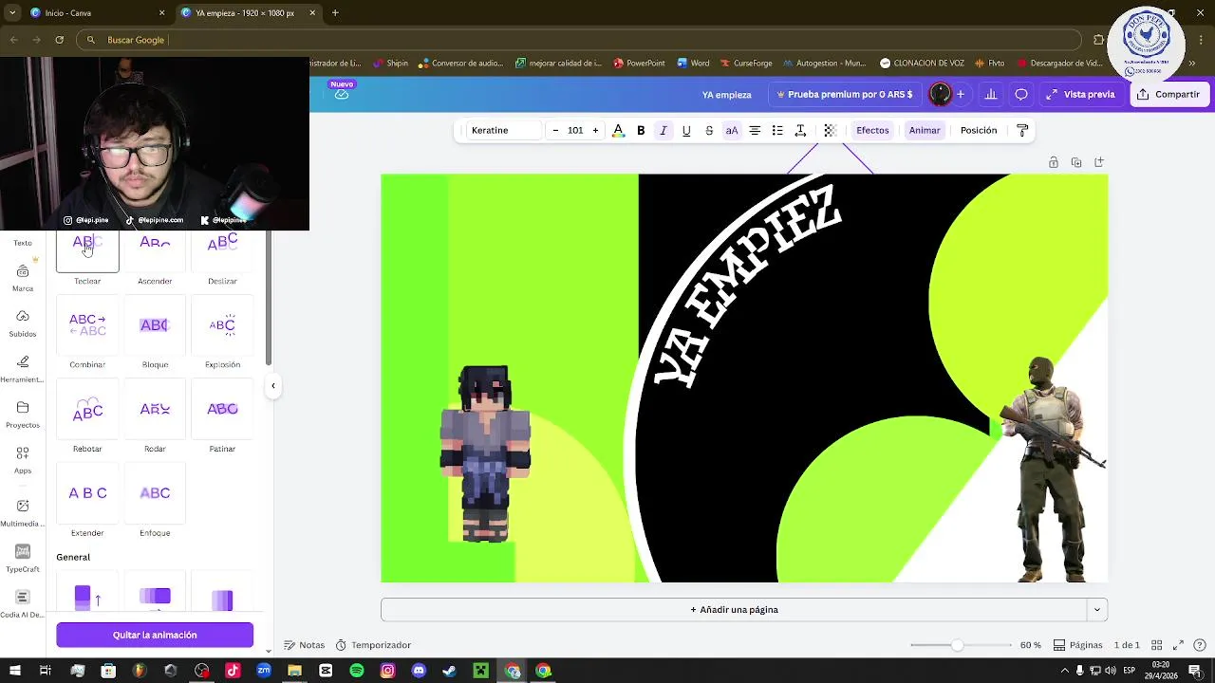Open analytics bar chart icon

coord(991,94)
